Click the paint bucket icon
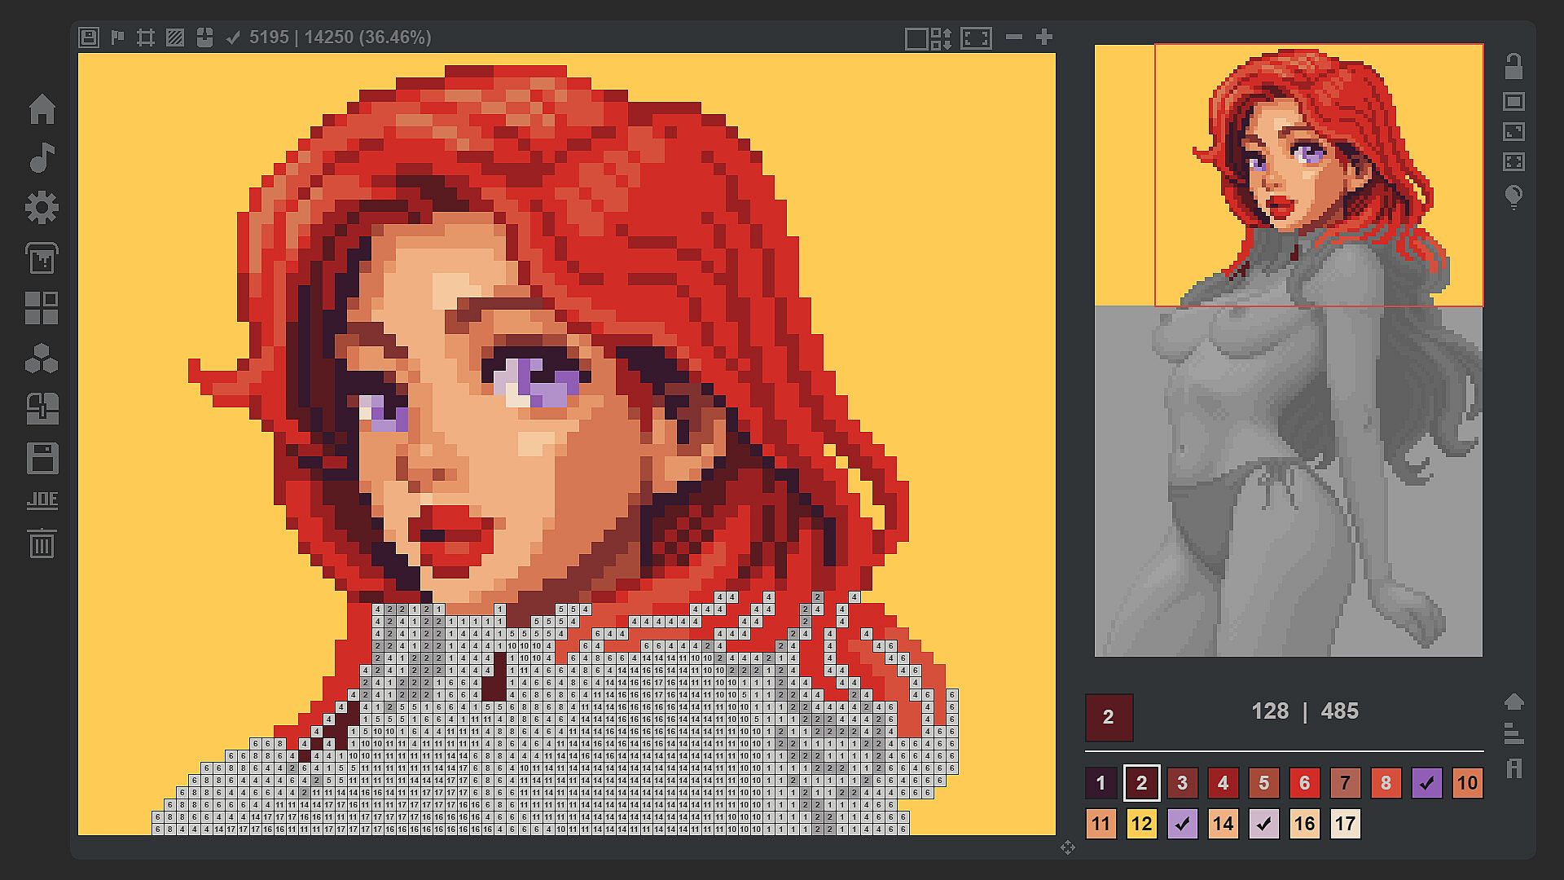The width and height of the screenshot is (1564, 880). [42, 258]
